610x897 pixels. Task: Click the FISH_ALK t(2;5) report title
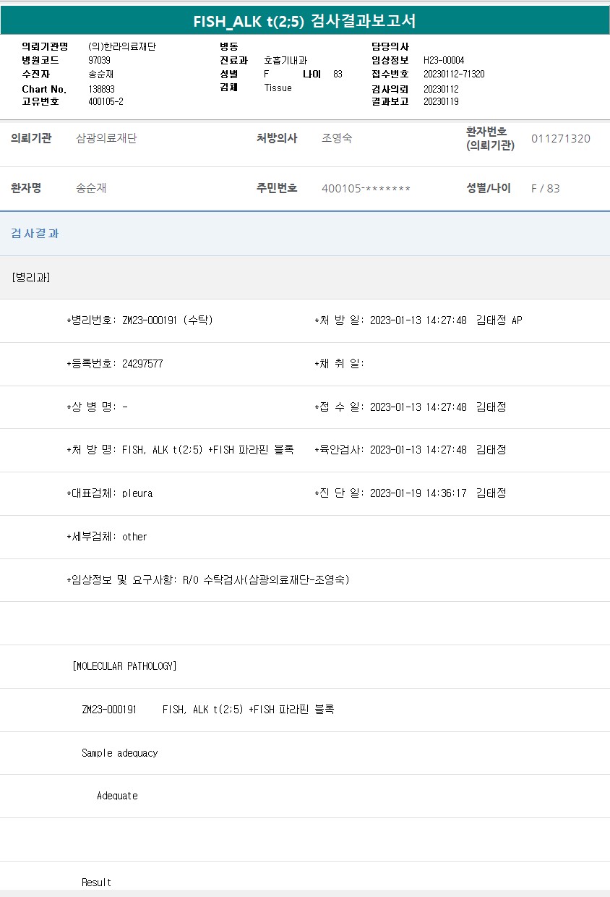[304, 21]
